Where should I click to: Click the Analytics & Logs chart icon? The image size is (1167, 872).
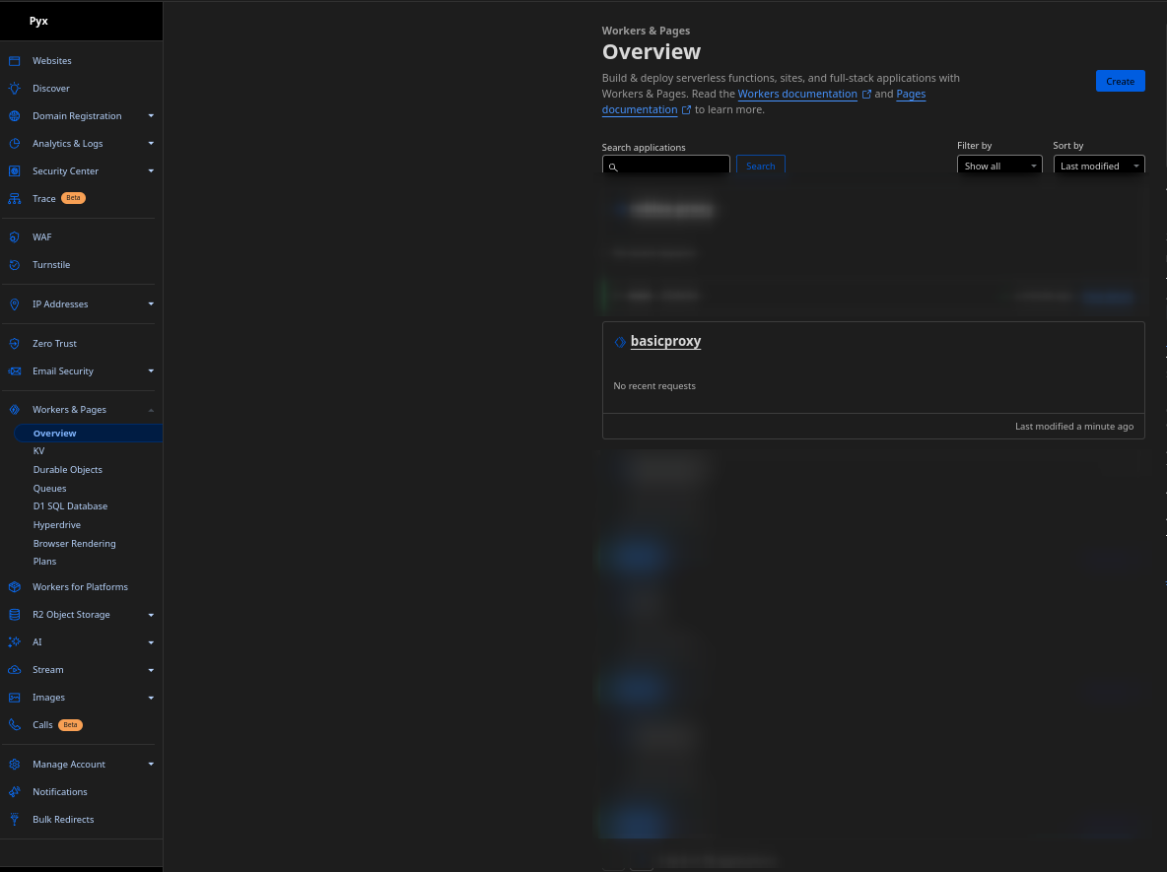(x=14, y=144)
